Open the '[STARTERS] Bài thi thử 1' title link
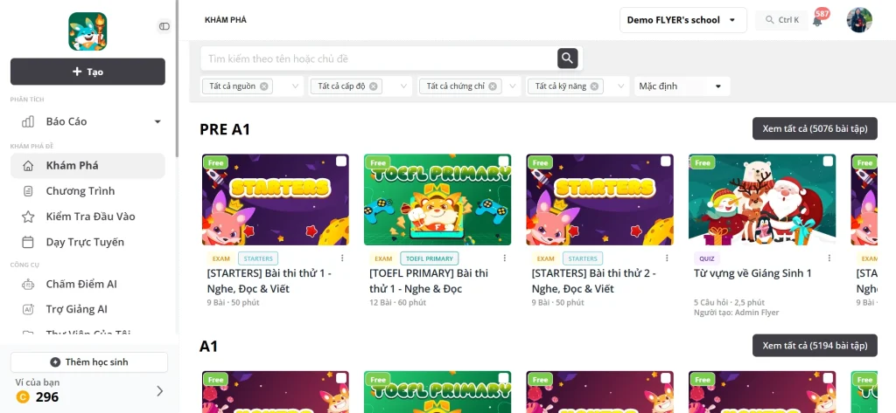 (x=269, y=281)
